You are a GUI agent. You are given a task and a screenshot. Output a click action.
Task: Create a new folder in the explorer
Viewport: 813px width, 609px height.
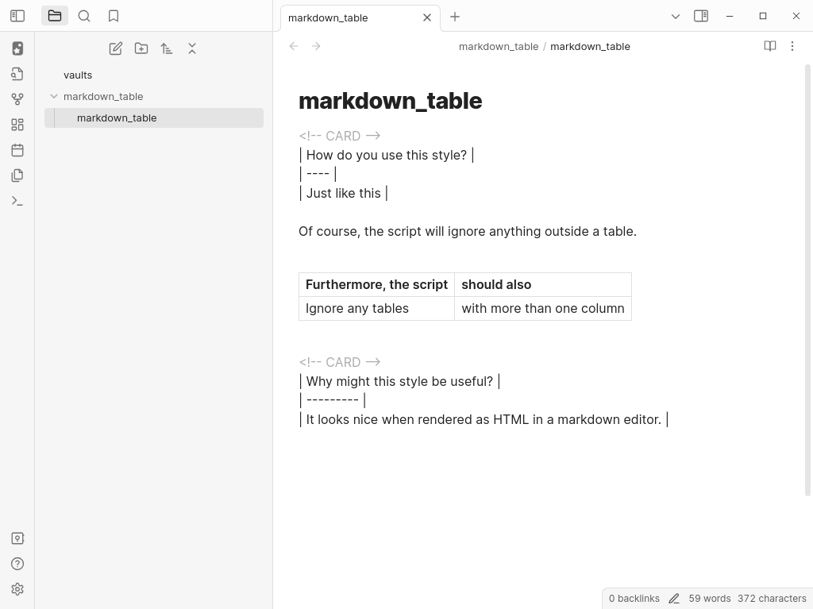click(141, 48)
